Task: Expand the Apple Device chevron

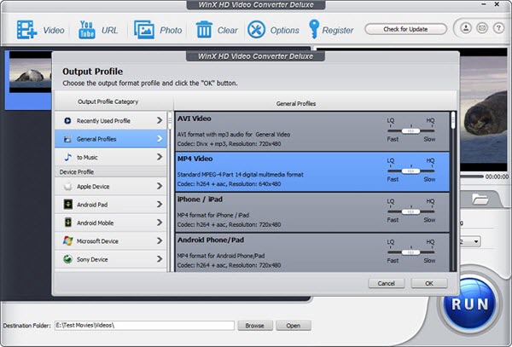Action: (x=160, y=186)
